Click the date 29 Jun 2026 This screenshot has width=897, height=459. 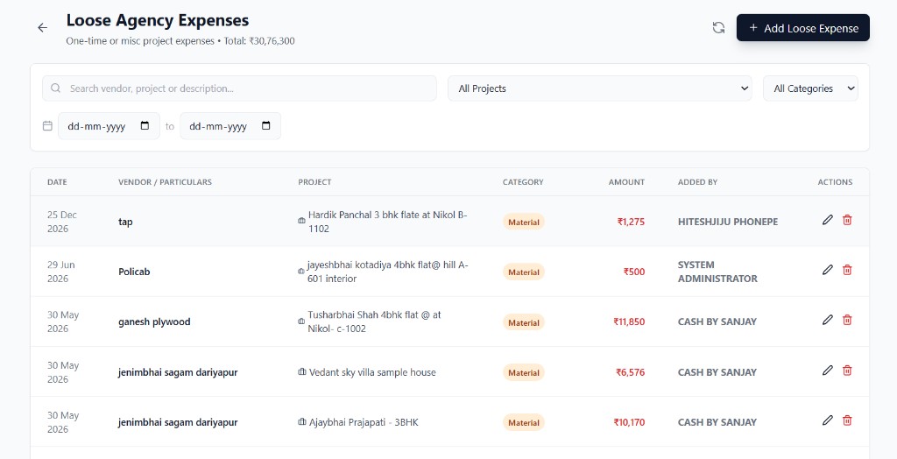click(60, 272)
